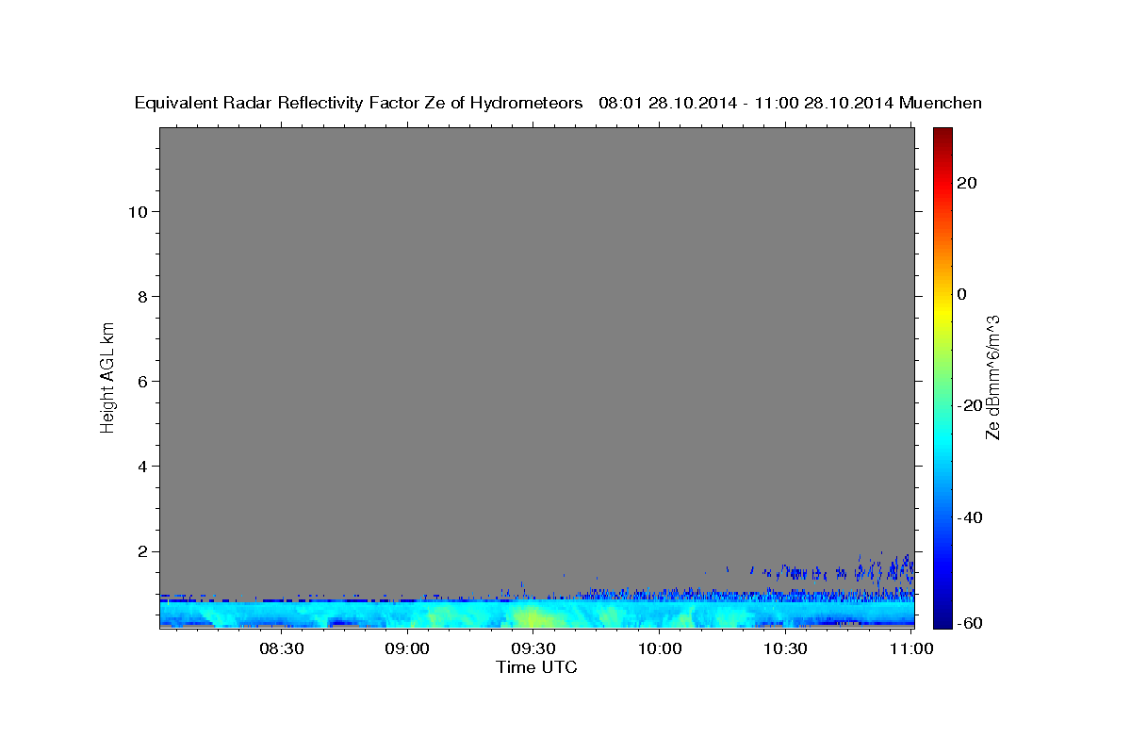Click the dark blue bottom of the colorbar
The image size is (1131, 754).
pos(942,621)
